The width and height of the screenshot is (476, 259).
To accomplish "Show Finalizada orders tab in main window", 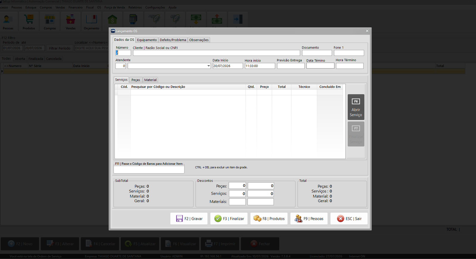I will click(36, 59).
